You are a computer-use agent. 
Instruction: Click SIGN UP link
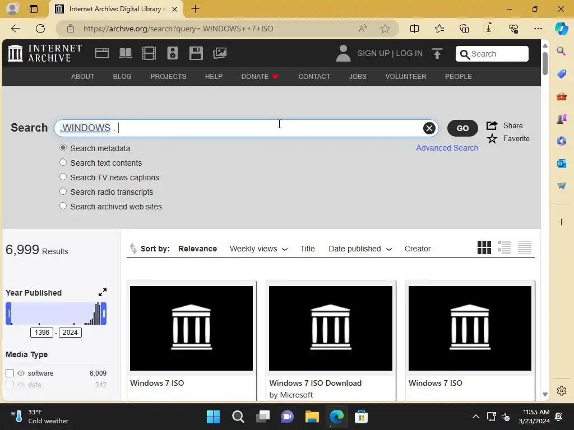pos(373,53)
